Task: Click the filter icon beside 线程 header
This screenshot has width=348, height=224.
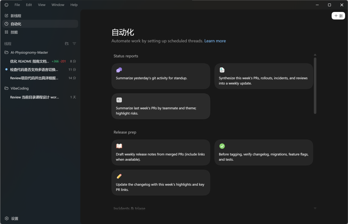Action: tap(74, 44)
